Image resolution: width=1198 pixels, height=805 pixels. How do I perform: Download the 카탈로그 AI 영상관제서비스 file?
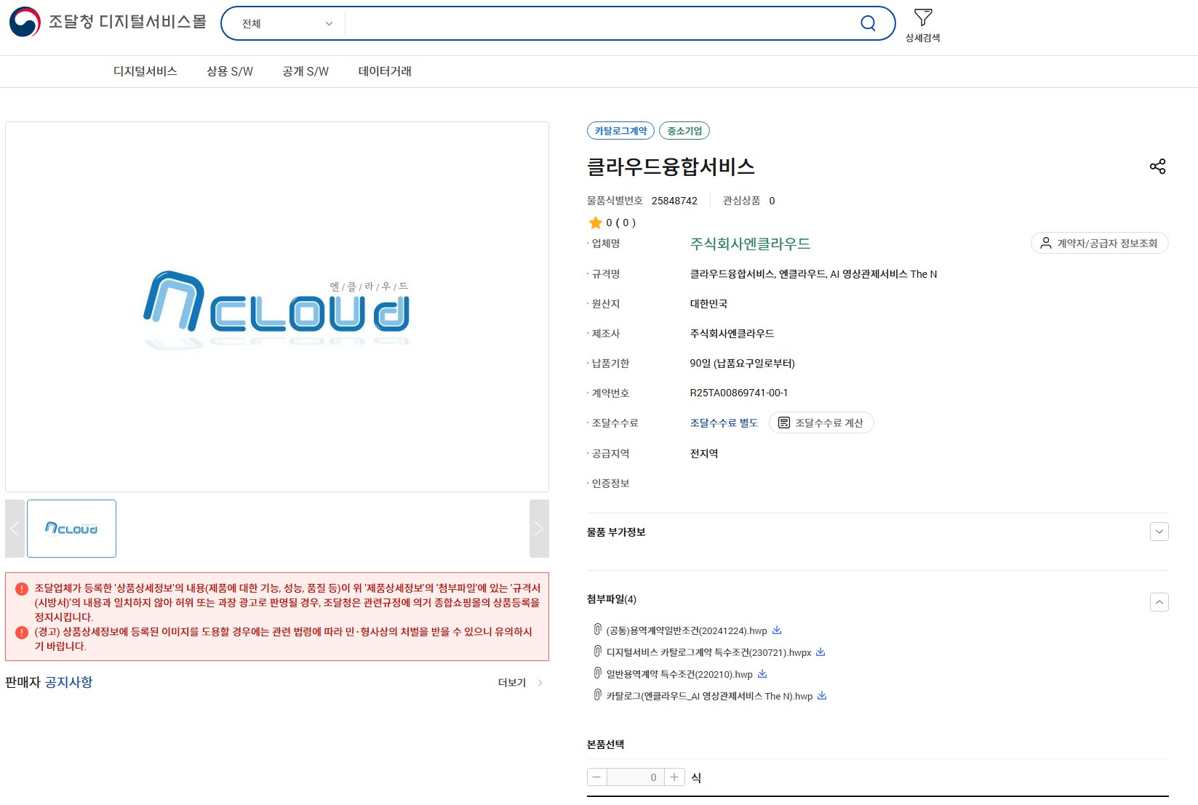[x=822, y=696]
